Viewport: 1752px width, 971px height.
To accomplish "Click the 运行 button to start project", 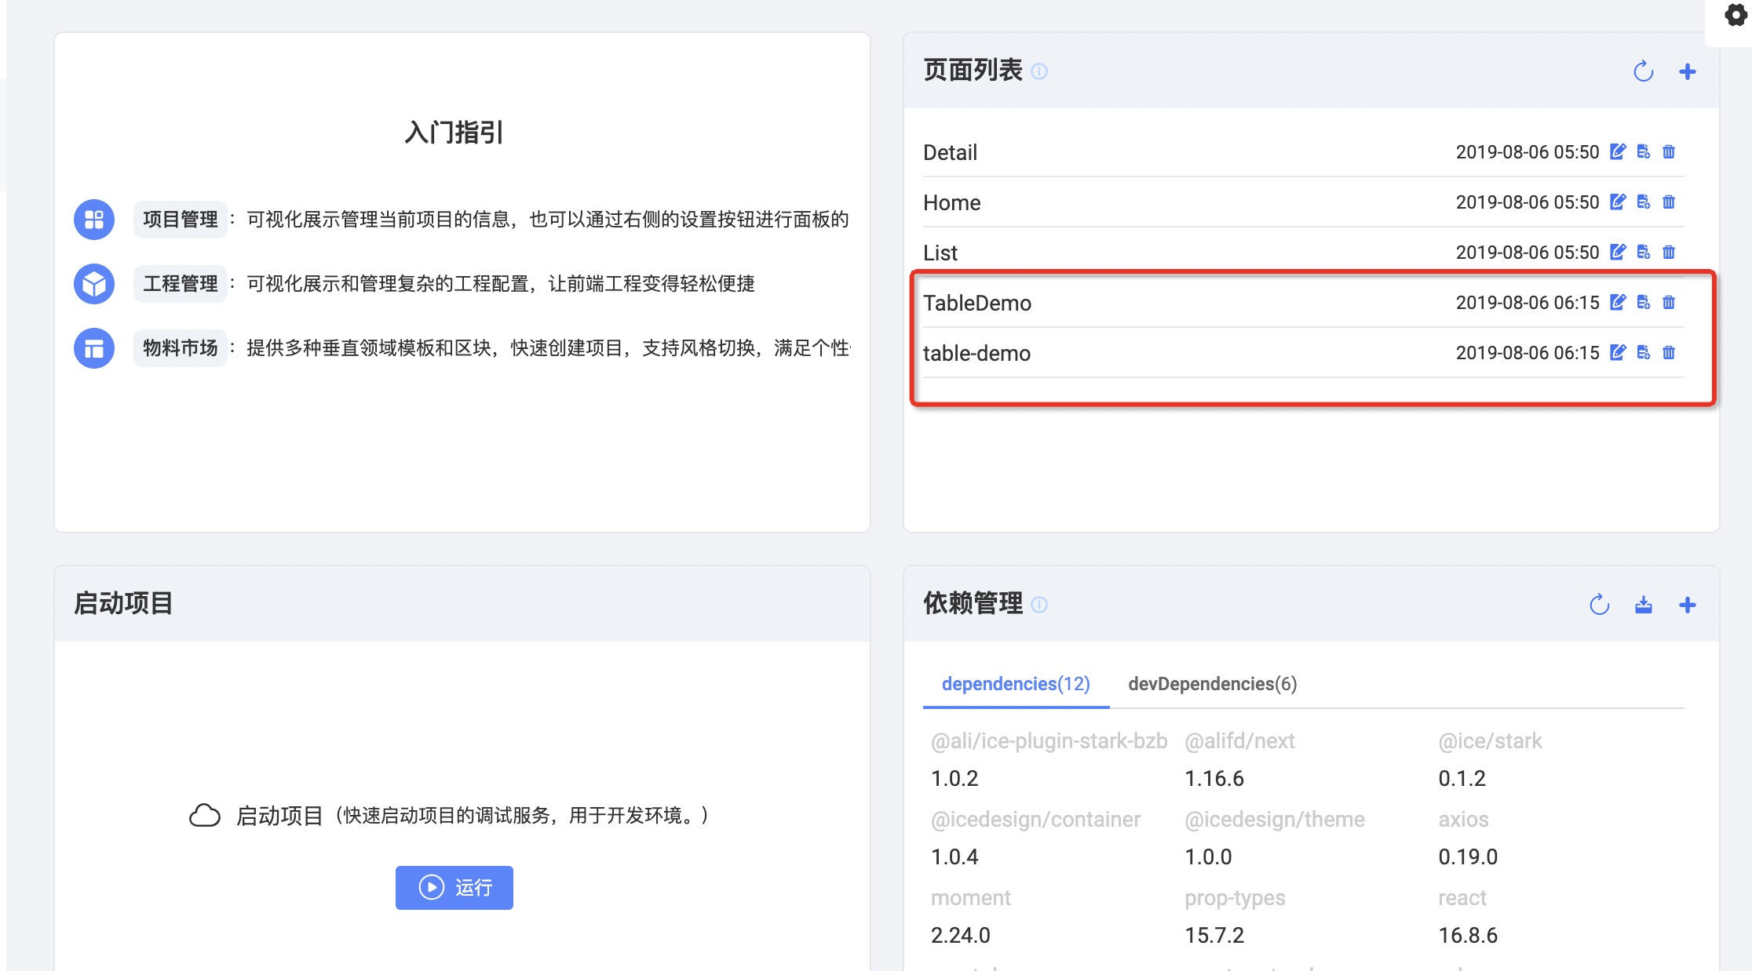I will 454,887.
